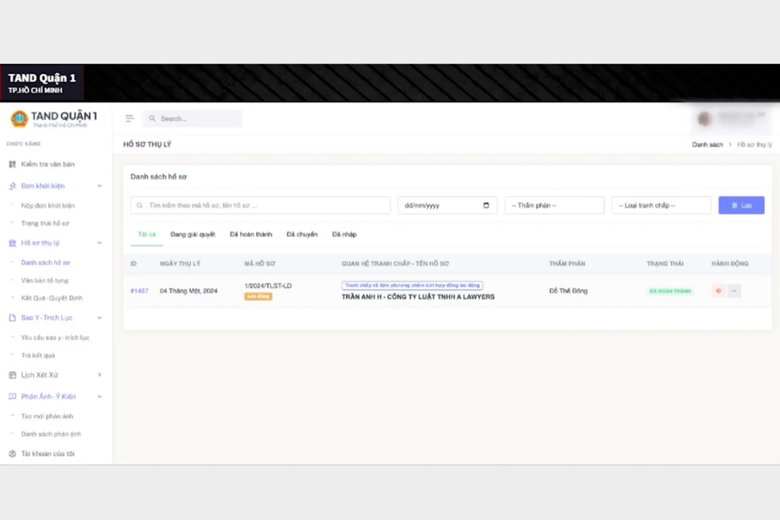Screen dimensions: 780x520
Task: Click the Phản Ánh - Ý Kiến chat icon
Action: (12, 396)
